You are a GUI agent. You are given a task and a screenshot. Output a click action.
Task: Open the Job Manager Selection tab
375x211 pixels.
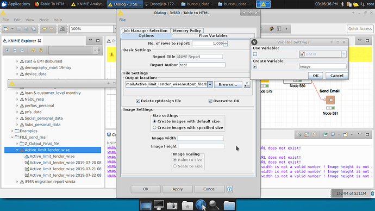(x=146, y=30)
